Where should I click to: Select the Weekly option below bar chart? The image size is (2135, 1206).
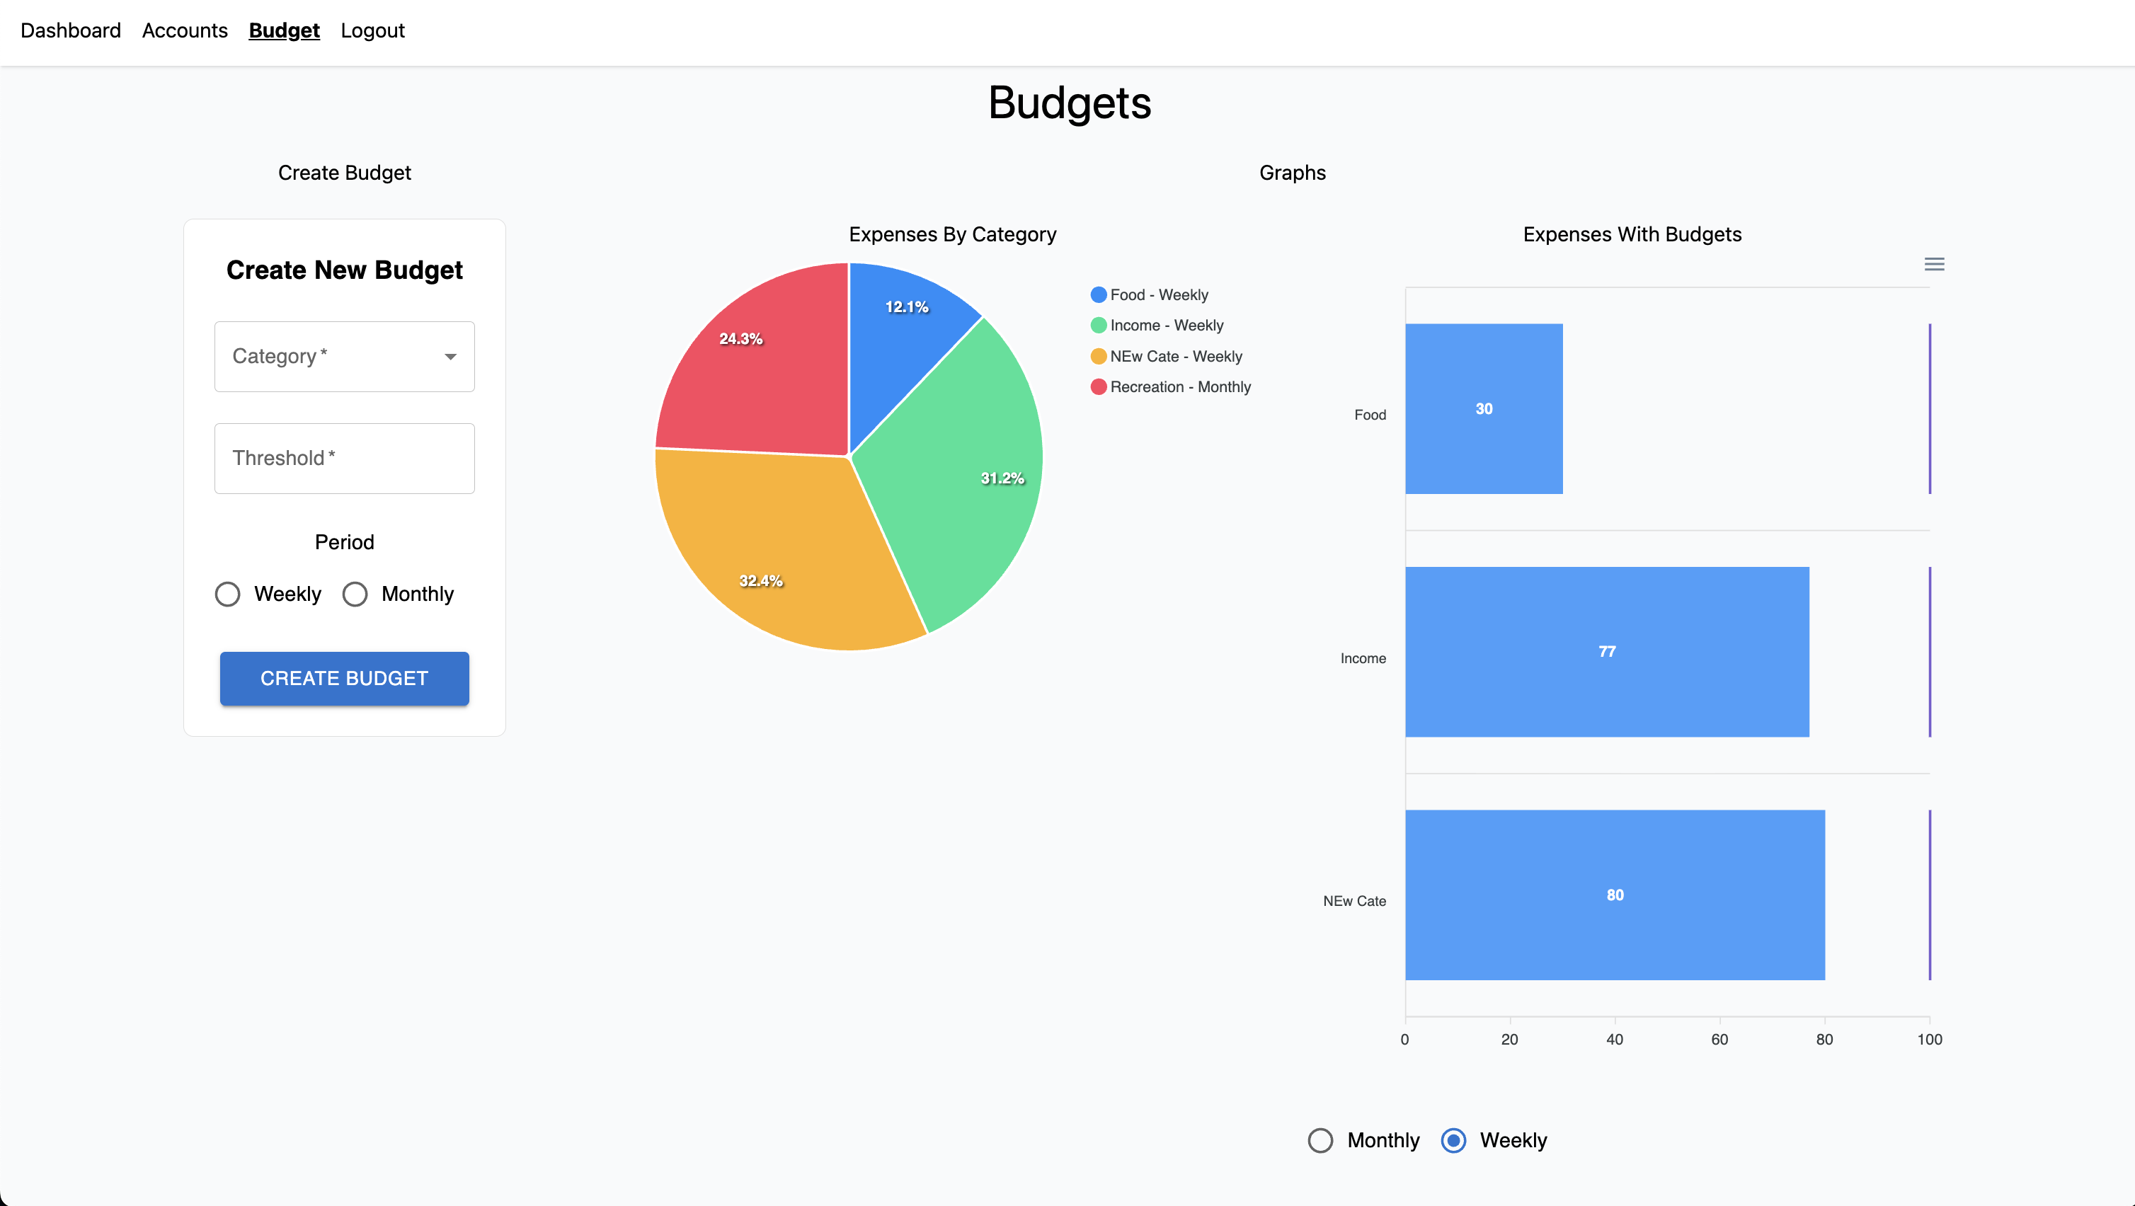1453,1140
